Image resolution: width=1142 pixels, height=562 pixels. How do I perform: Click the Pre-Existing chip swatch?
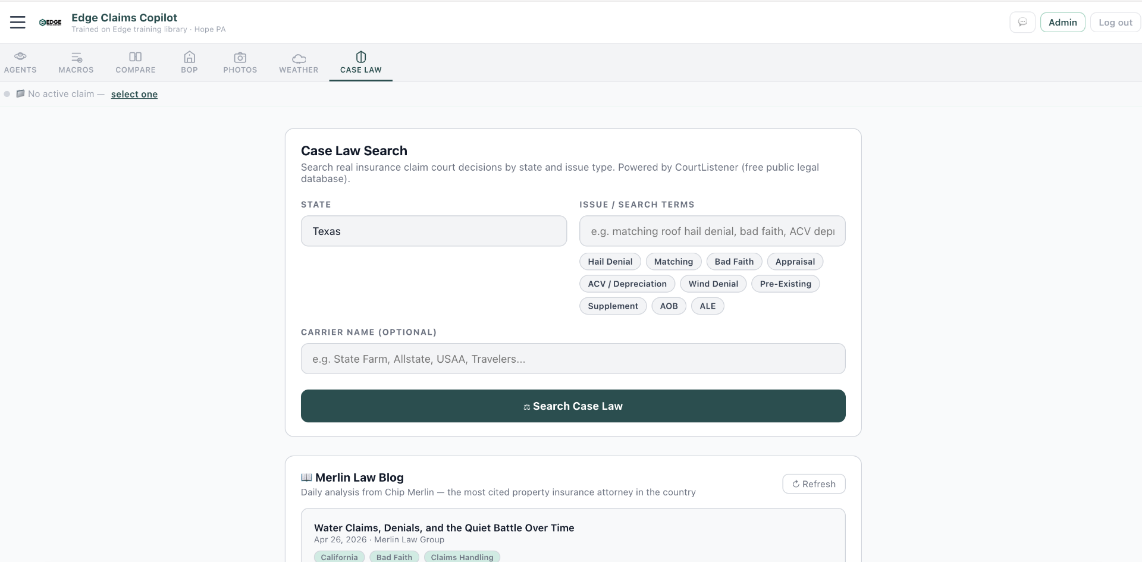[785, 284]
